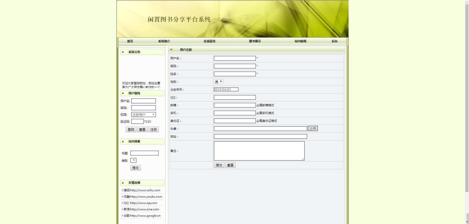Viewport: 469px width, 224px height.
Task: Click the 上传 button next to 头像
Action: (x=313, y=128)
